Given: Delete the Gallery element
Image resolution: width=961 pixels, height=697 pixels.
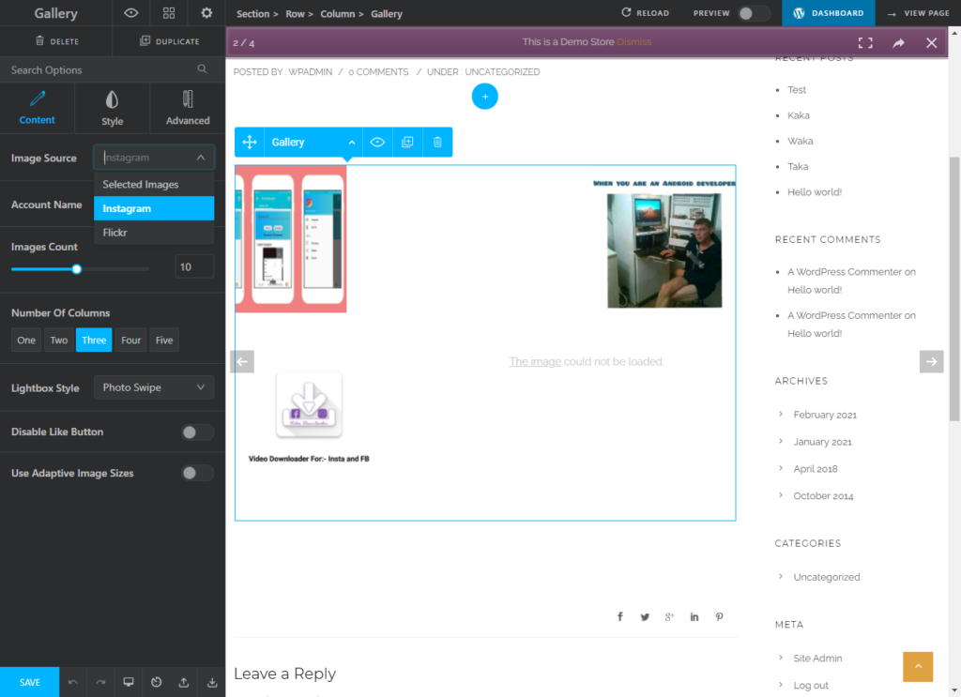Looking at the screenshot, I should 57,41.
